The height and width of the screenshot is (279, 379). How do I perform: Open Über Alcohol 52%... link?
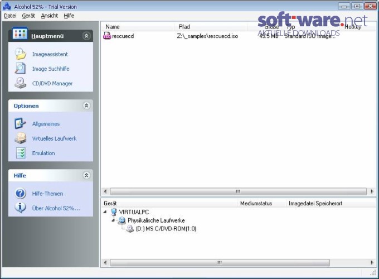click(56, 208)
